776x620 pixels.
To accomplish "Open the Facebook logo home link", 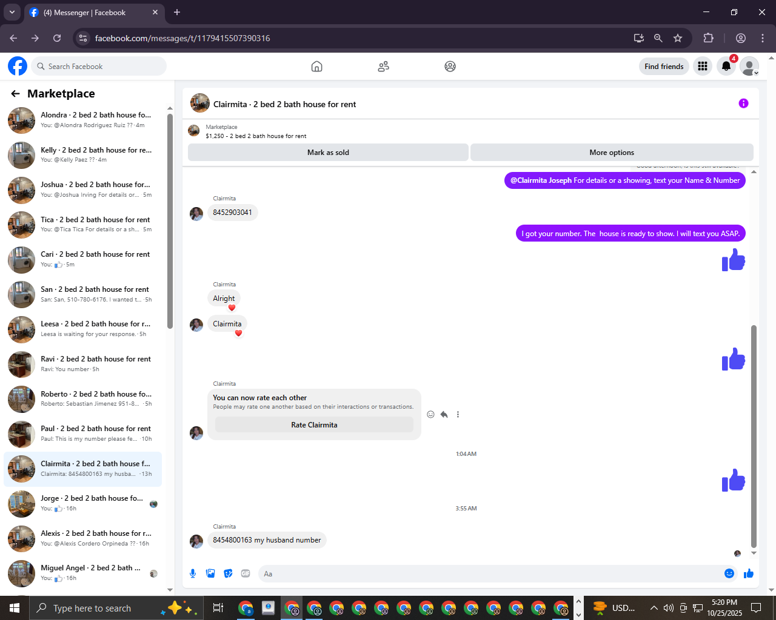I will coord(18,66).
